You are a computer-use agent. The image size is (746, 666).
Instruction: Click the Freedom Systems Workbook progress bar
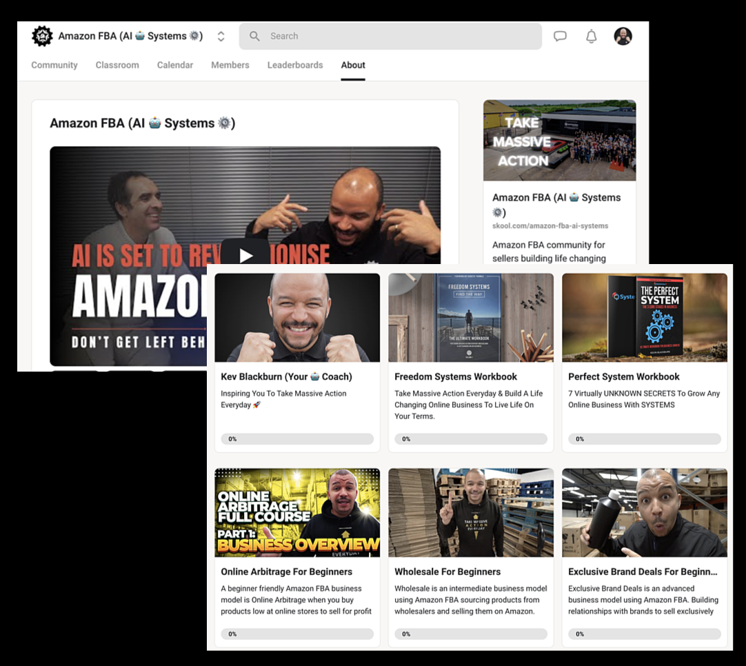click(471, 439)
